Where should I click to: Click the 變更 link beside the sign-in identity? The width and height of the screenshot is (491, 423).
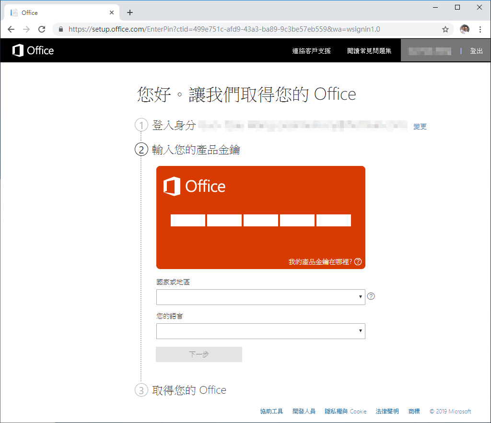tap(419, 126)
